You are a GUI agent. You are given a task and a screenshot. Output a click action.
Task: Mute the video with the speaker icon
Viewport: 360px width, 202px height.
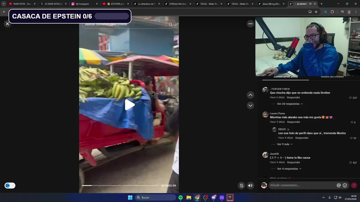pos(250,185)
